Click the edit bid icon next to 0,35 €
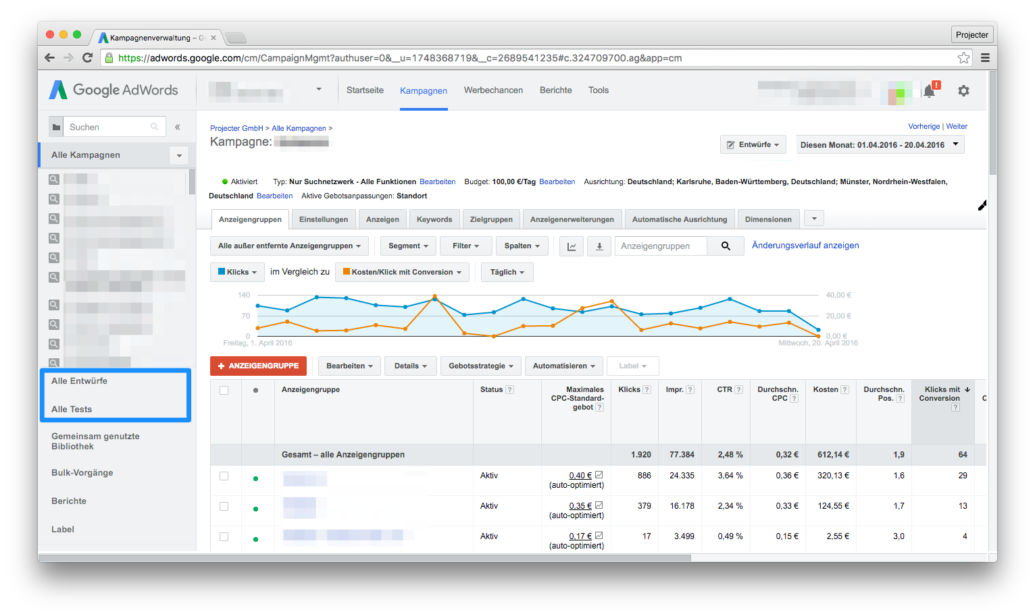Viewport: 1035px width, 616px height. coord(599,505)
